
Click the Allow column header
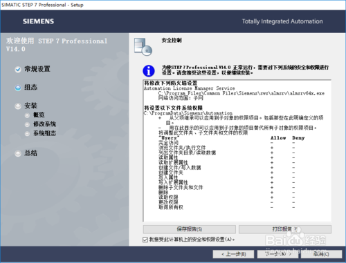[278, 138]
